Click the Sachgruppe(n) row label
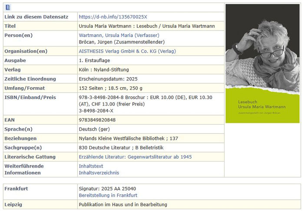The width and height of the screenshot is (304, 211). click(23, 148)
